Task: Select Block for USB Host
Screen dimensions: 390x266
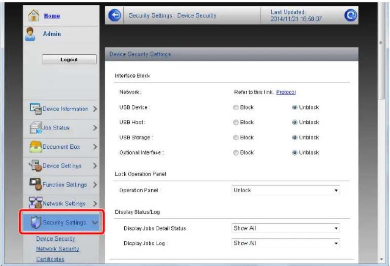Action: pyautogui.click(x=235, y=123)
